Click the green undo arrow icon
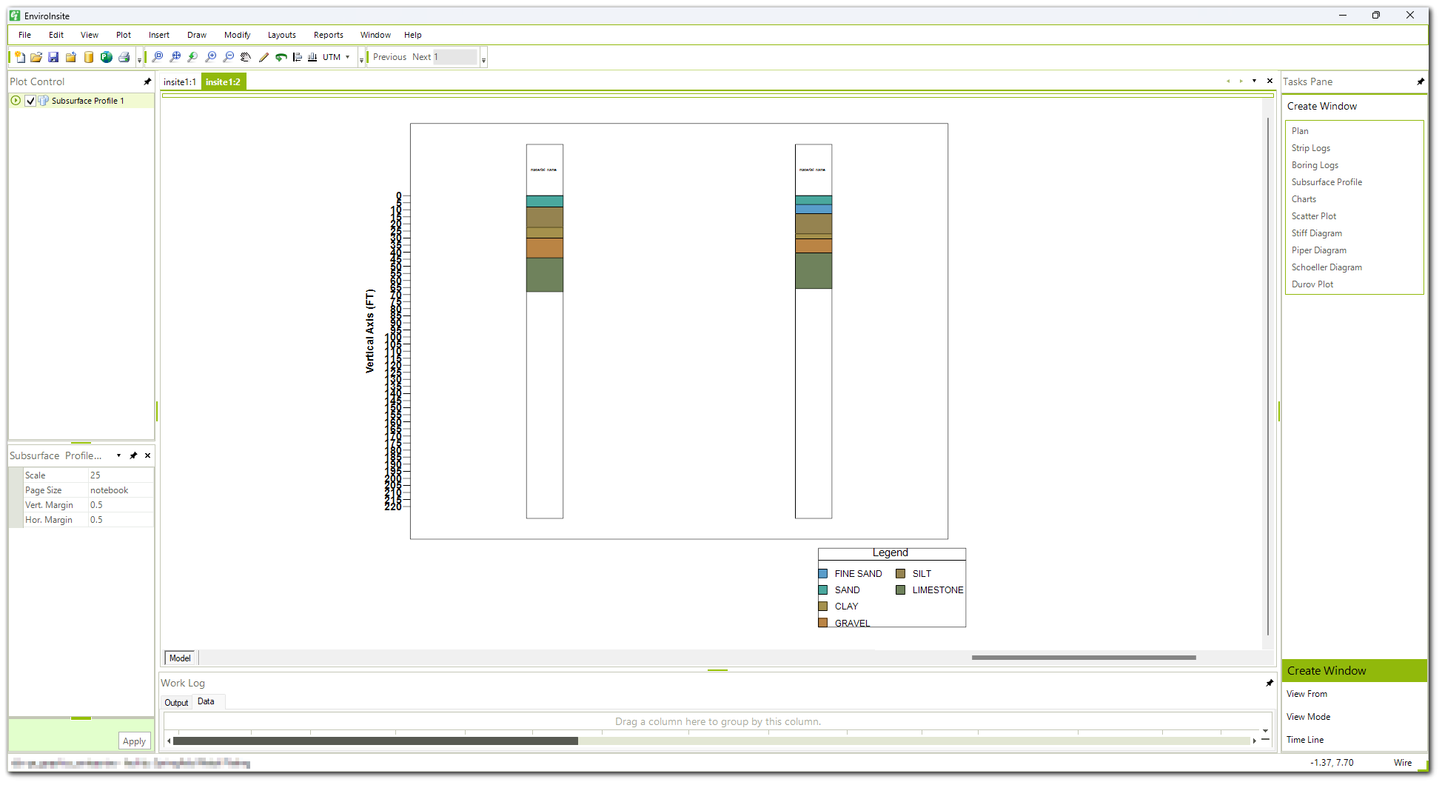1442x785 pixels. (281, 57)
